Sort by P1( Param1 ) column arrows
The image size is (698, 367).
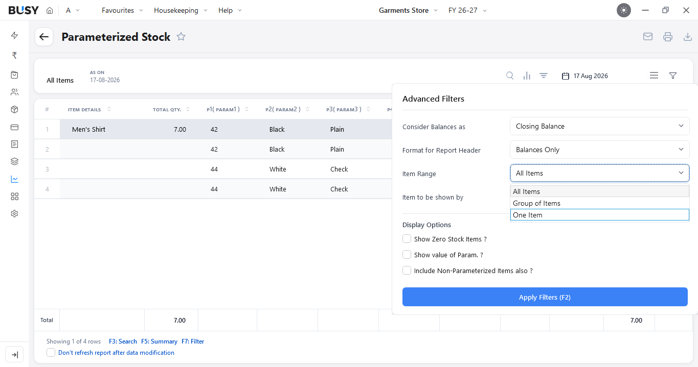click(x=246, y=109)
